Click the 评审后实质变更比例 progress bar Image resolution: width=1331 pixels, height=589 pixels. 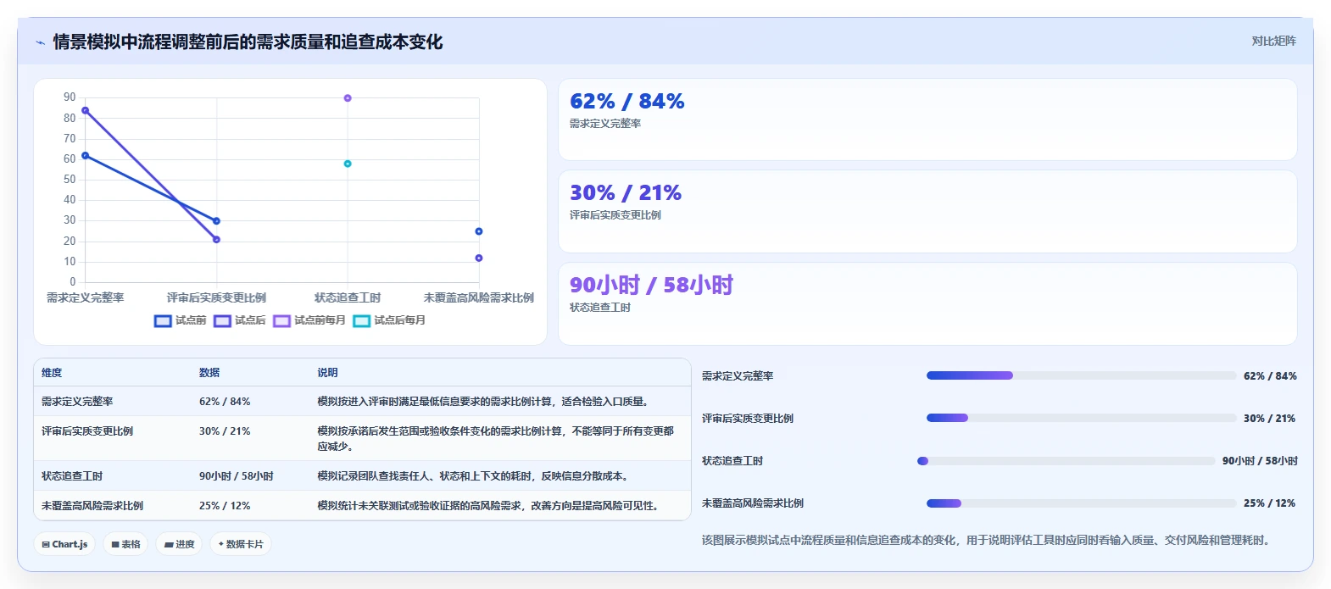[1081, 418]
